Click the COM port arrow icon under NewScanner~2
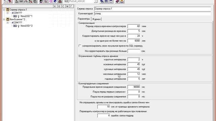The image size is (216, 121). point(12,23)
